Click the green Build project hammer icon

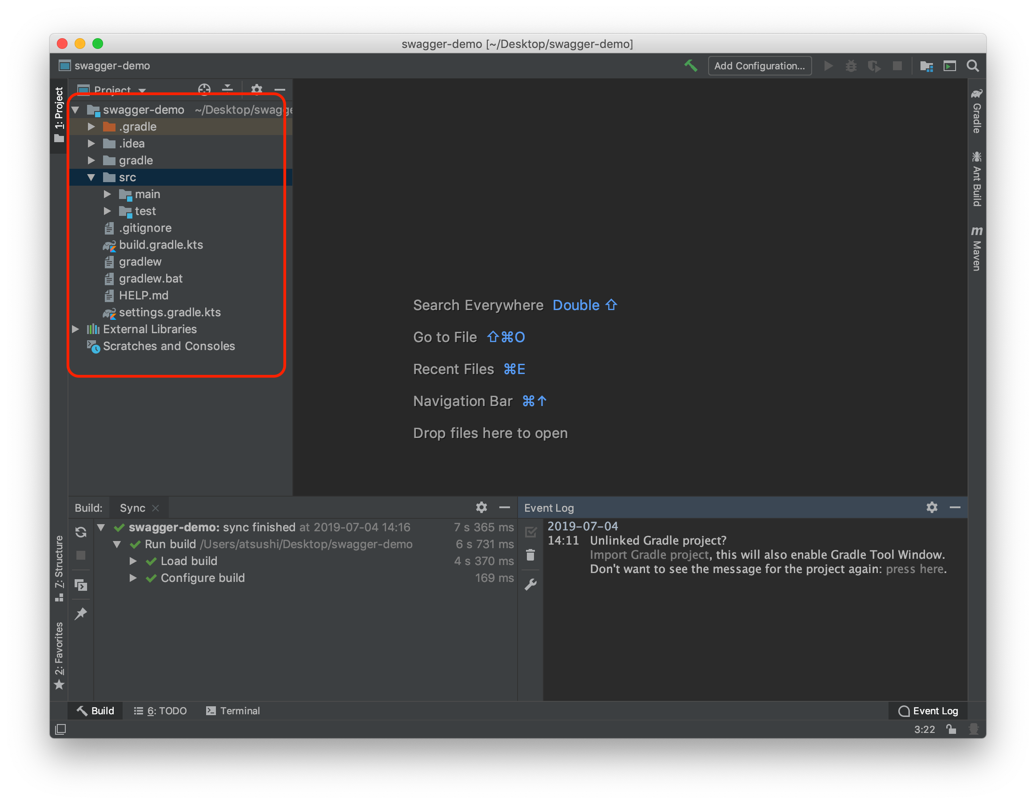(690, 66)
